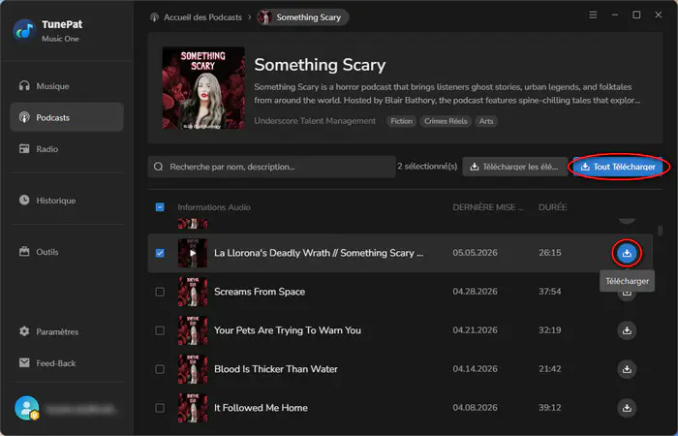678x436 pixels.
Task: Check Your Pets Are Trying To Warn You checkbox
Action: click(160, 330)
